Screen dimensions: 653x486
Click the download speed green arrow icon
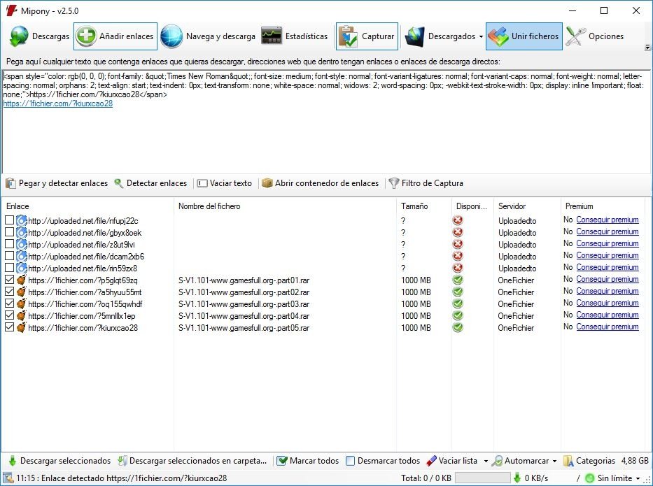coord(517,478)
